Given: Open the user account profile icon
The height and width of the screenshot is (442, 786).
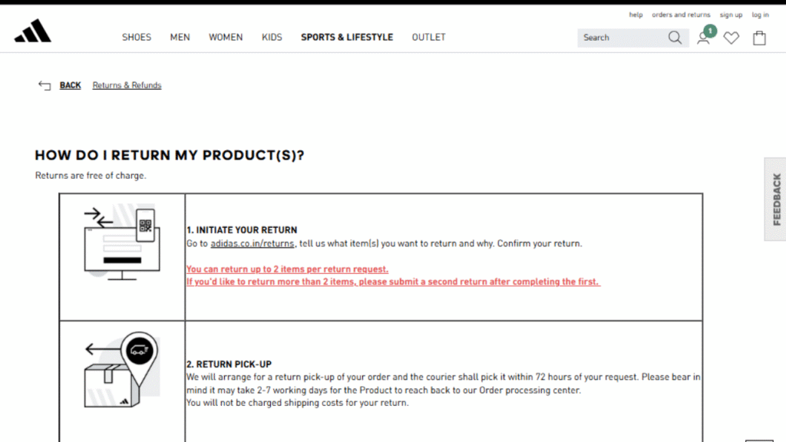Looking at the screenshot, I should coord(703,38).
